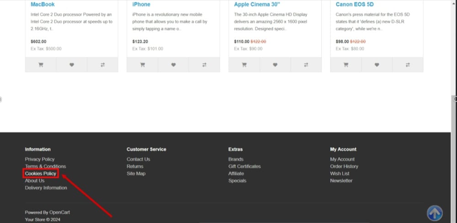Open Brands link under Extras
Screen dimensions: 457x223
click(x=236, y=159)
